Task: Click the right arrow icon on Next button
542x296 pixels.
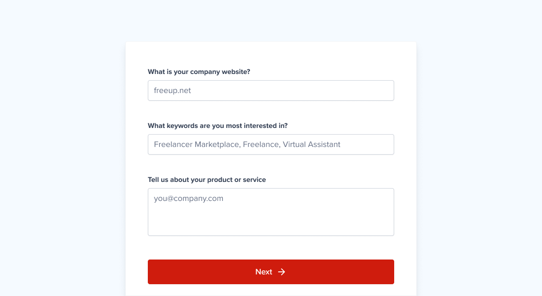Action: pos(282,272)
